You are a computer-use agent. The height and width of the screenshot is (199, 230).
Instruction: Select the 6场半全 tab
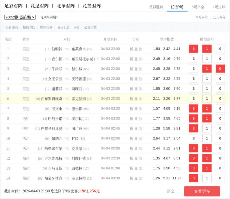(x=198, y=7)
